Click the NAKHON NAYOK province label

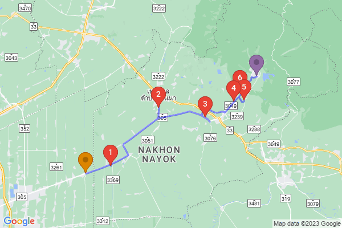tap(159, 154)
